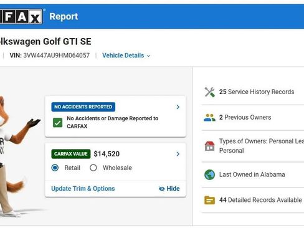
Task: Click the house Types of Owners icon
Action: pyautogui.click(x=209, y=146)
